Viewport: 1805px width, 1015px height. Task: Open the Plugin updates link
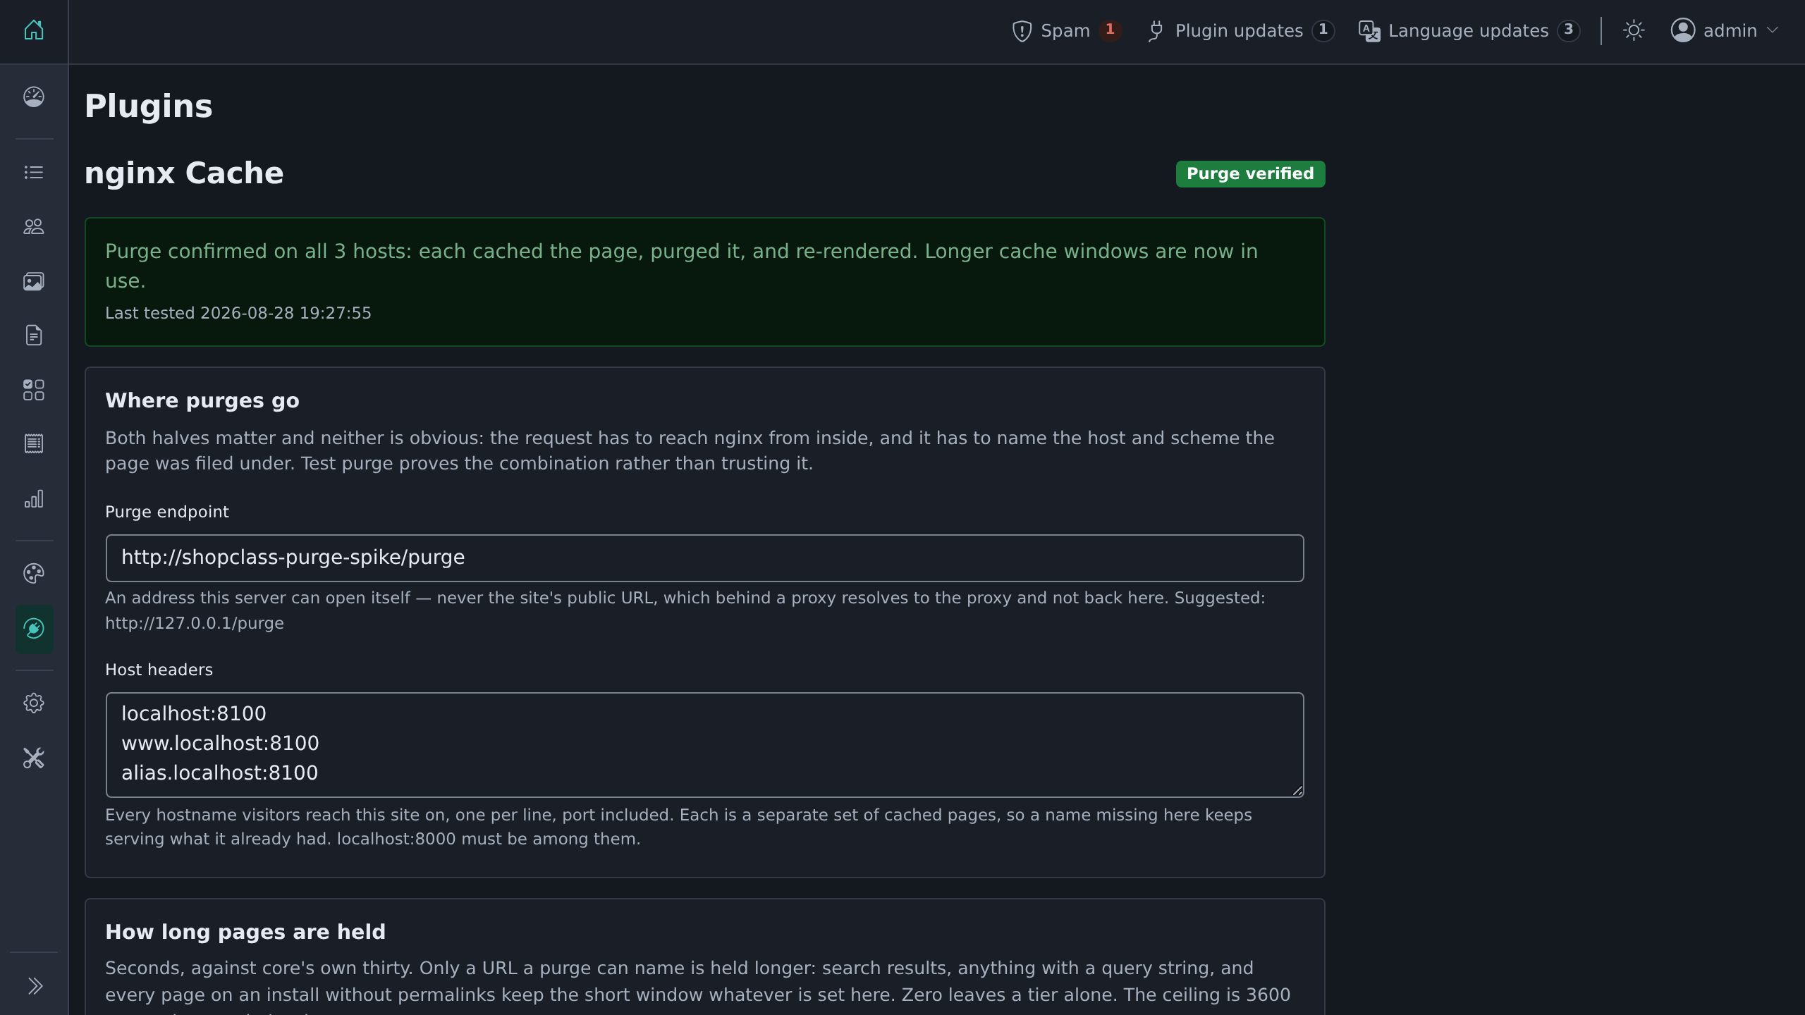click(1241, 31)
